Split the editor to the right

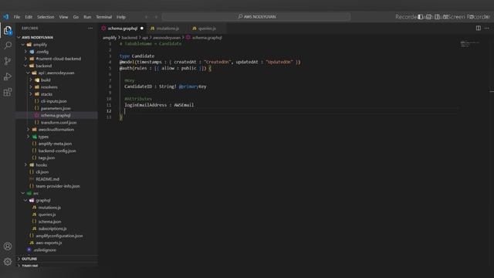[x=479, y=28]
